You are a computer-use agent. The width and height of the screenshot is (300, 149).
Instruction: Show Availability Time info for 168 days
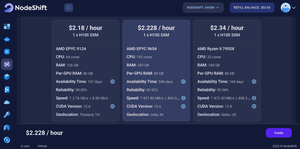tap(254, 82)
